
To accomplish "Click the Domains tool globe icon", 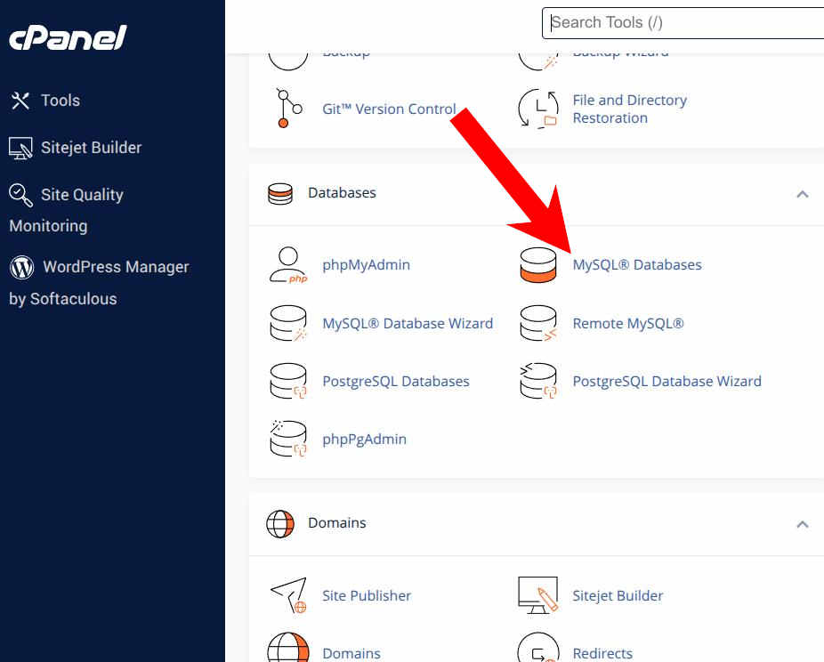I will (x=288, y=648).
